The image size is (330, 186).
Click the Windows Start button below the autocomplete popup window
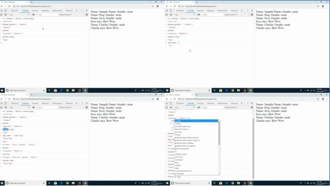click(167, 183)
